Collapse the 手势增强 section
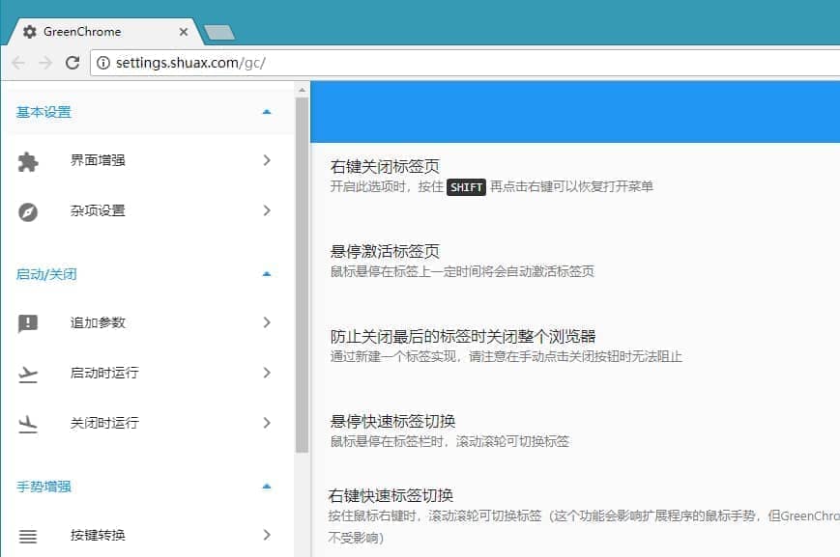This screenshot has height=557, width=840. coord(267,487)
